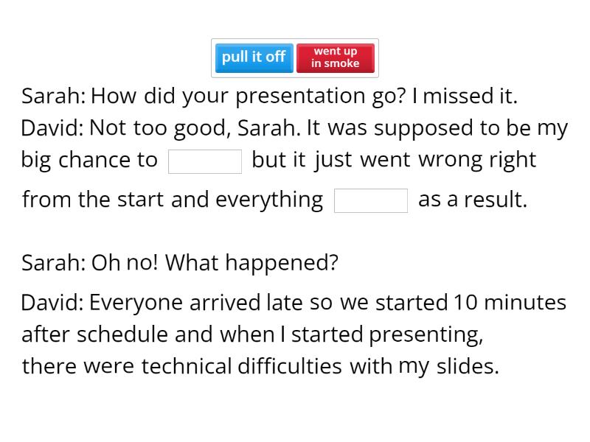Click the line "there were technical difficulties with my slides."
This screenshot has height=442, width=590.
pos(260,366)
